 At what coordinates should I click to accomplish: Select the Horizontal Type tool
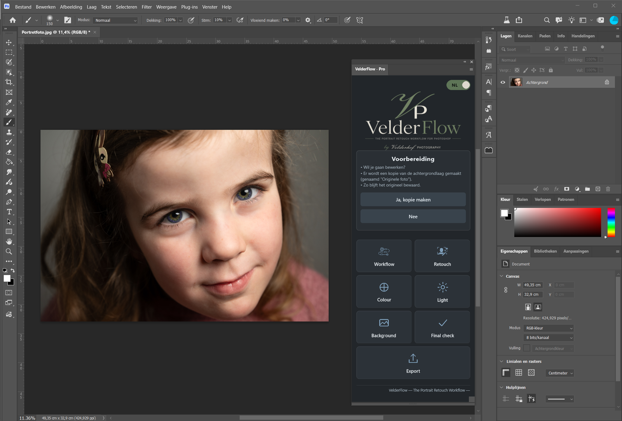coord(9,212)
